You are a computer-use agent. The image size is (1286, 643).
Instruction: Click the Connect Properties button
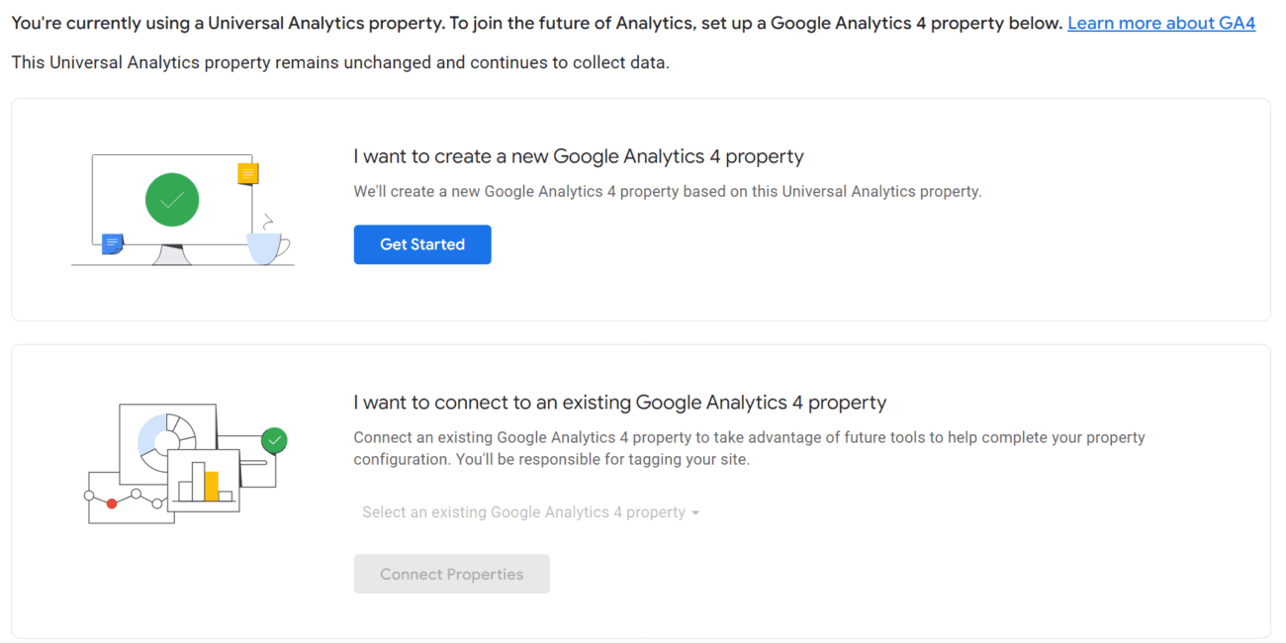coord(451,574)
